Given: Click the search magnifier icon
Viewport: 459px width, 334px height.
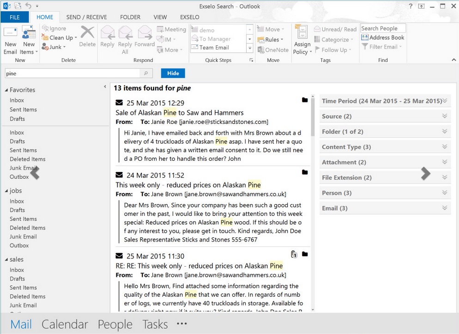Looking at the screenshot, I should tap(146, 73).
